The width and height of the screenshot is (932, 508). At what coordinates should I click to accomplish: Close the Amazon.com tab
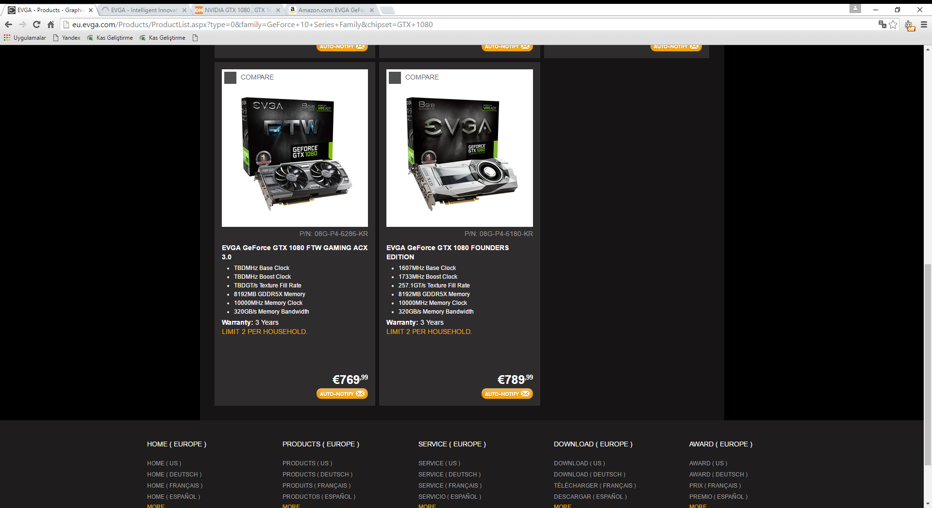point(372,10)
